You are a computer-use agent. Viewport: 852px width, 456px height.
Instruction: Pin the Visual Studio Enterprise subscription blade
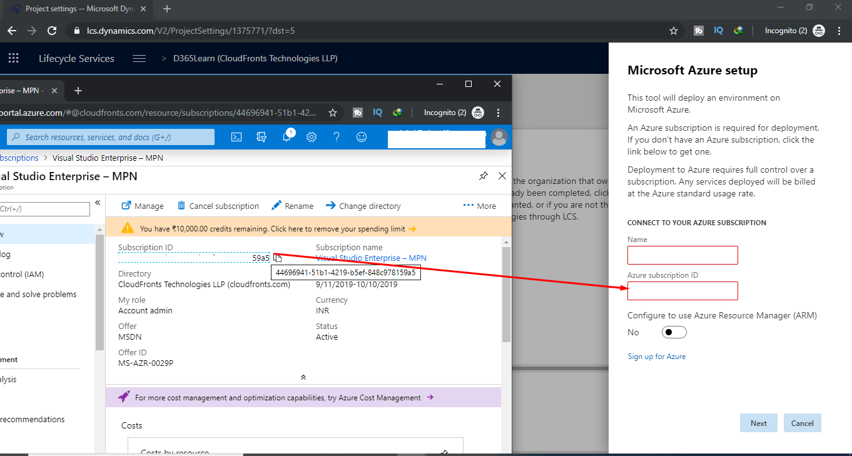click(x=483, y=176)
